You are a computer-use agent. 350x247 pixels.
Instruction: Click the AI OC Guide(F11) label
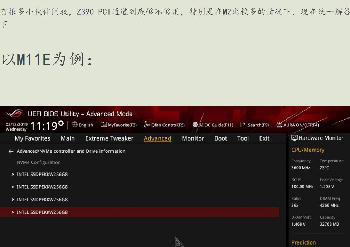216,125
